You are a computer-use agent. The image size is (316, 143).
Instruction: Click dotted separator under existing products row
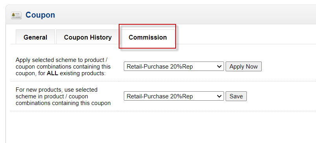coord(163,81)
